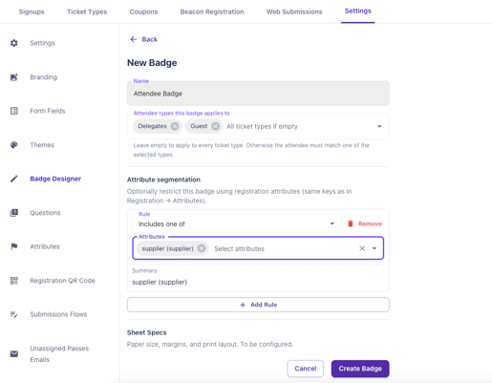Remove the supplier (supplier) attribute chip
This screenshot has width=492, height=383.
[202, 248]
